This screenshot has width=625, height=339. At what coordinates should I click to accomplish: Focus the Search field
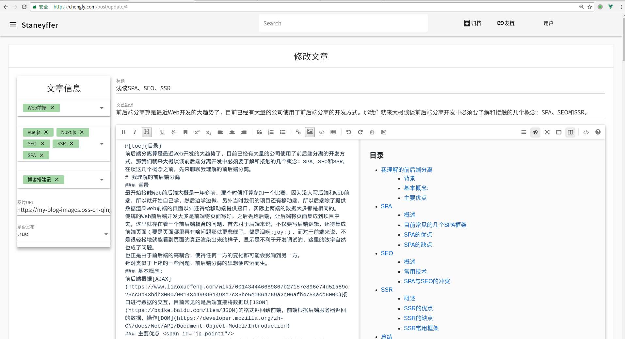pos(343,23)
